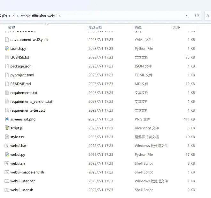
Task: Click the 12 KB size of README.md
Action: [190, 84]
